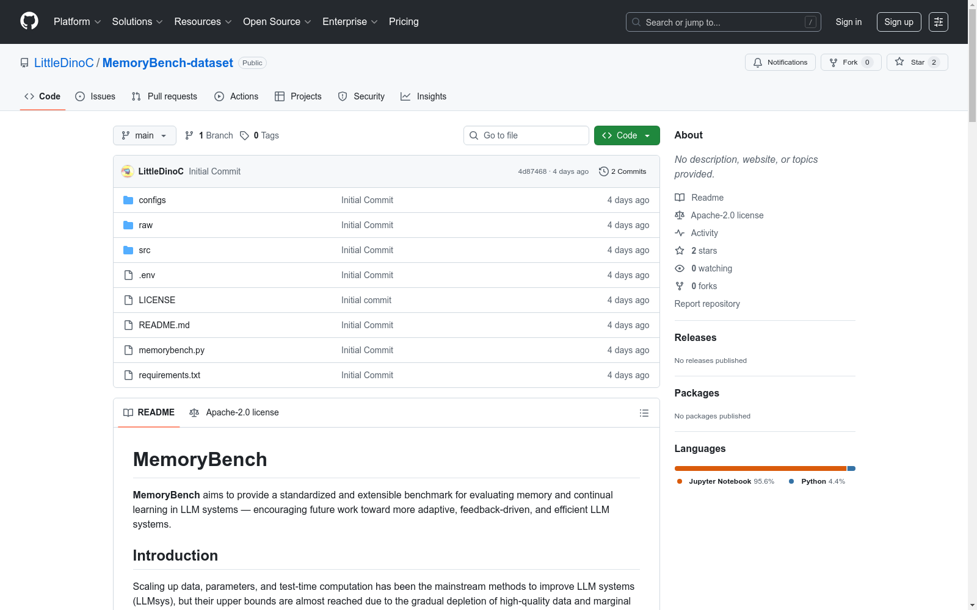Click the Sign in link
The image size is (977, 610).
(849, 22)
